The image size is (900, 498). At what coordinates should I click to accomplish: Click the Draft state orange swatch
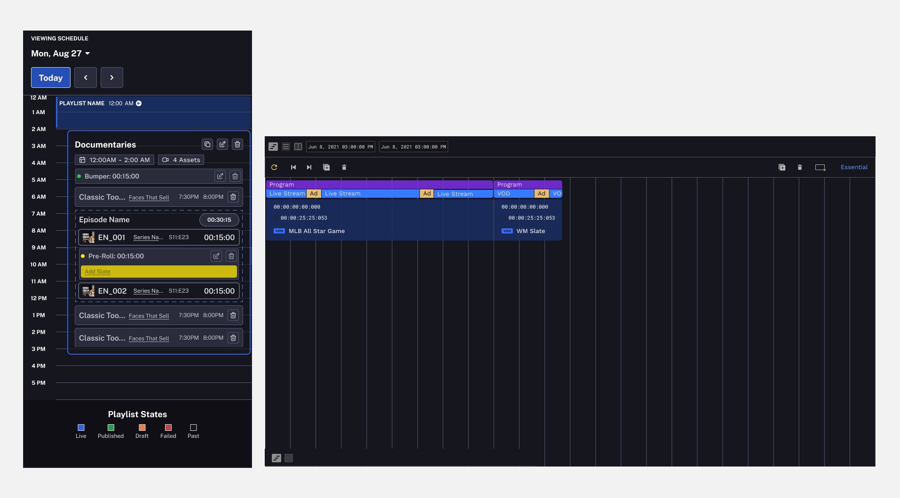142,428
